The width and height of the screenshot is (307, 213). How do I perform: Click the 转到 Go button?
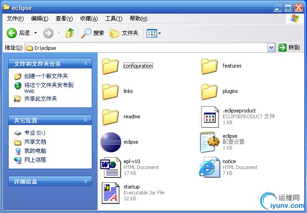(289, 48)
